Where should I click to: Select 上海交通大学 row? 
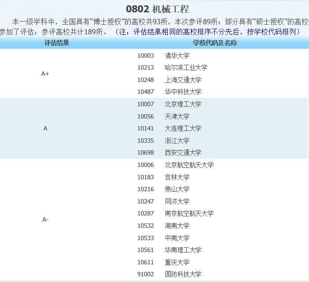coord(183,80)
